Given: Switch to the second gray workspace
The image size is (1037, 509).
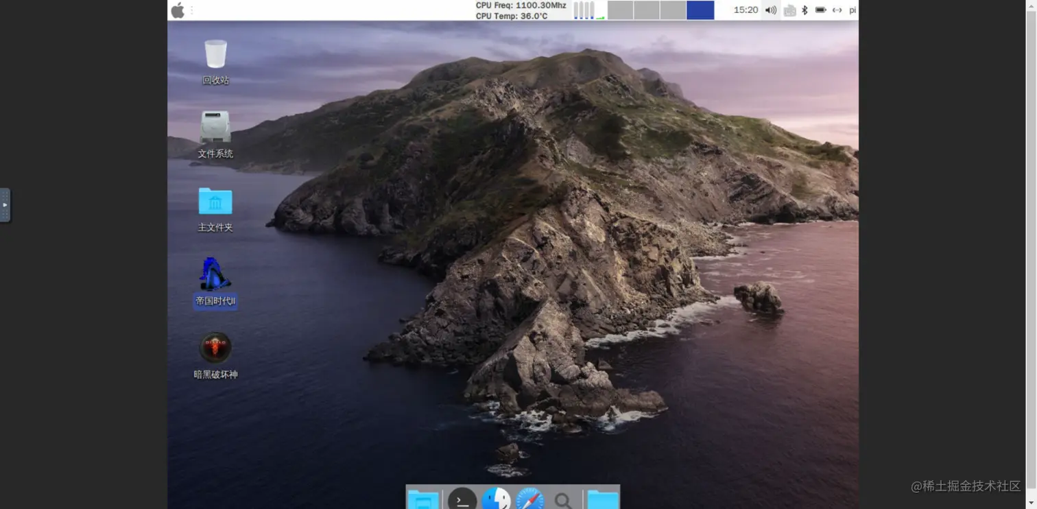Looking at the screenshot, I should pyautogui.click(x=647, y=10).
